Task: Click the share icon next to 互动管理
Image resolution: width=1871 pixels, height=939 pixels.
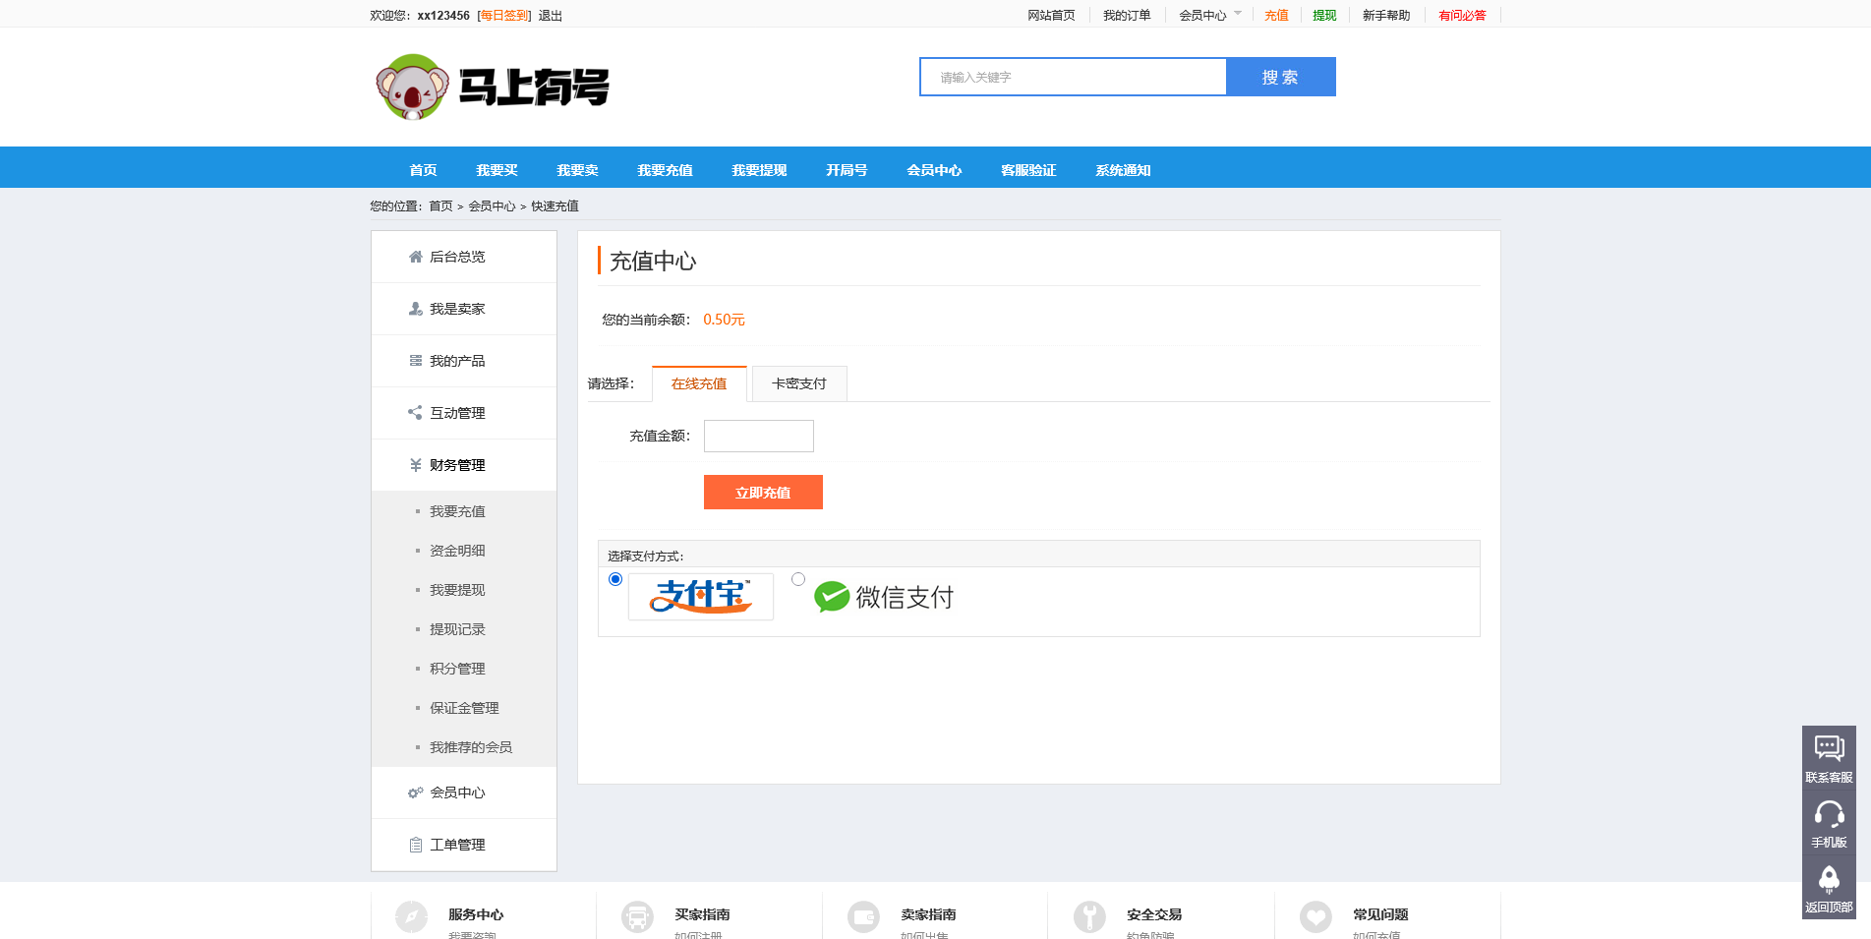Action: (x=416, y=413)
